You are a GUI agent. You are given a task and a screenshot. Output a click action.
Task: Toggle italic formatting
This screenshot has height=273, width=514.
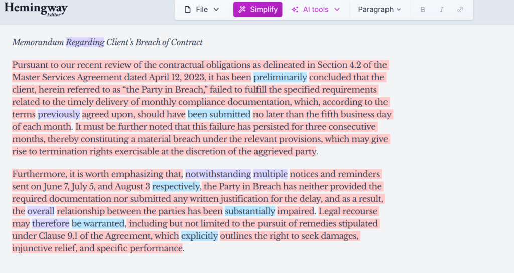point(442,10)
